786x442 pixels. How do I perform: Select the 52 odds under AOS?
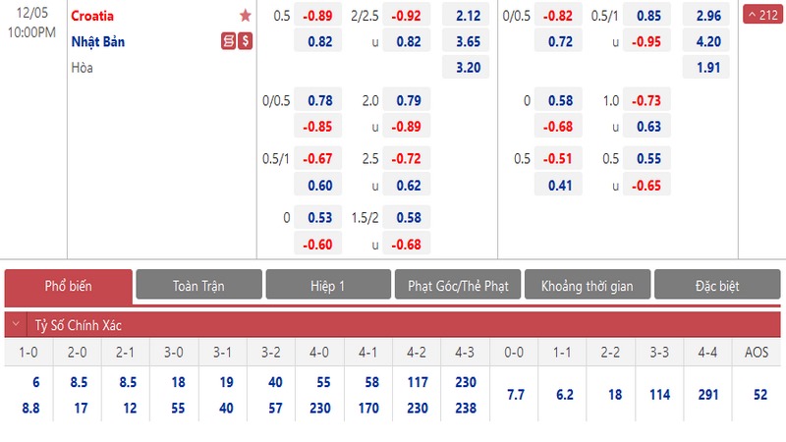(x=758, y=394)
